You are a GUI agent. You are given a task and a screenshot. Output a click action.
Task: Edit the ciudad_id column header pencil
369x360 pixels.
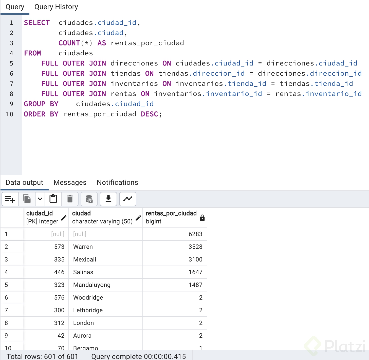[x=64, y=218]
